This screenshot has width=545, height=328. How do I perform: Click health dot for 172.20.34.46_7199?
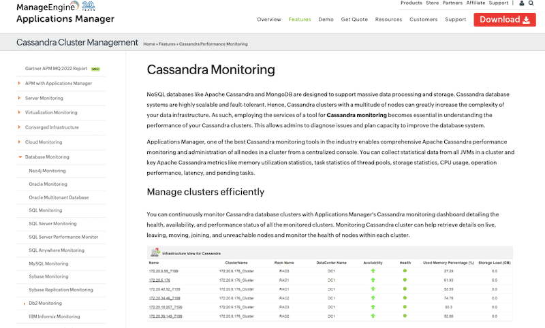tap(405, 298)
